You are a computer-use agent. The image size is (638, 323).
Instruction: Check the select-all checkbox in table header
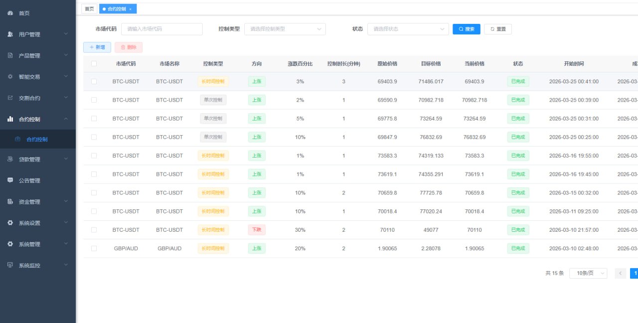pos(94,64)
